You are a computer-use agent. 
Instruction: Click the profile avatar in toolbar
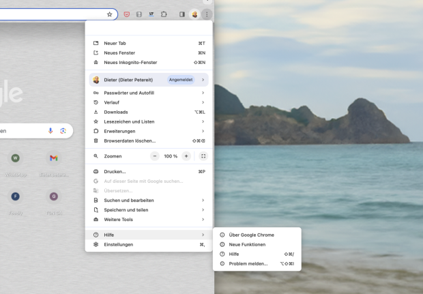click(x=194, y=14)
